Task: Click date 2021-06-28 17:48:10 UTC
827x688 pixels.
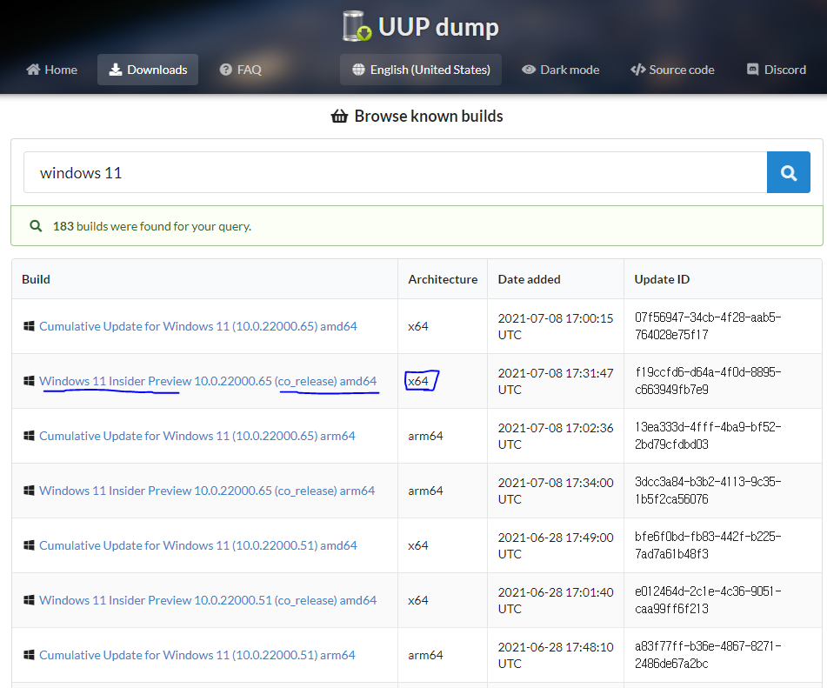Action: pos(556,656)
